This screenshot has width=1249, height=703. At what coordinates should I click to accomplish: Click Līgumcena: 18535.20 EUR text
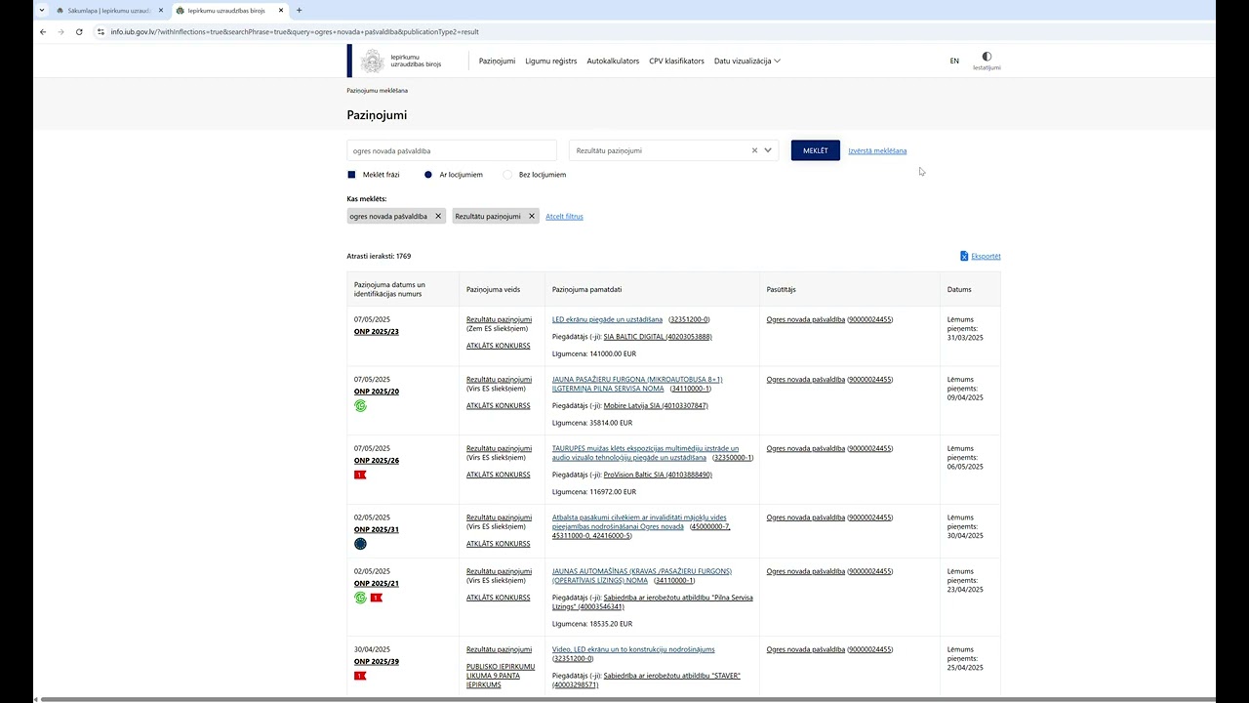592,624
